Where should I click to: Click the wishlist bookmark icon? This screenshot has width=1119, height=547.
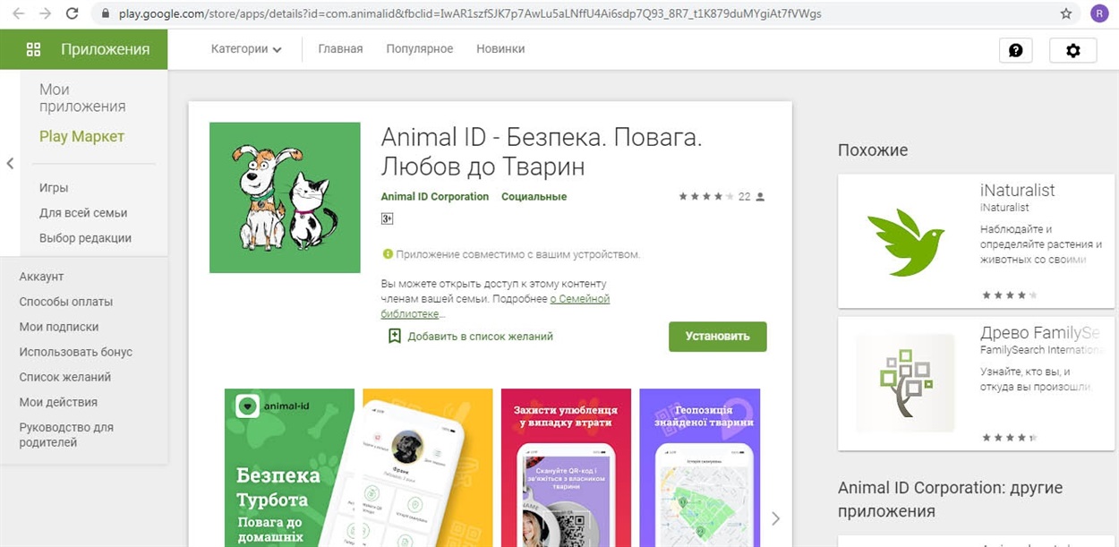[x=394, y=336]
